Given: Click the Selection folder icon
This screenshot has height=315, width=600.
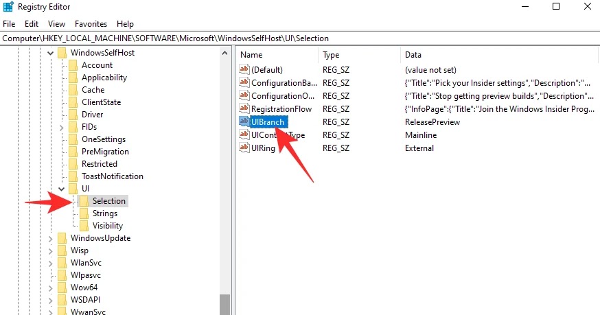Looking at the screenshot, I should 84,201.
